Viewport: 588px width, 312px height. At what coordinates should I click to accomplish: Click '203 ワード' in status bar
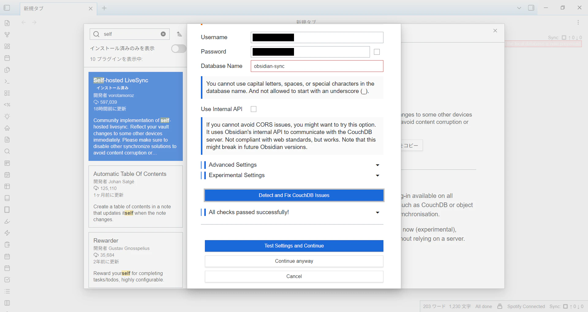click(434, 306)
